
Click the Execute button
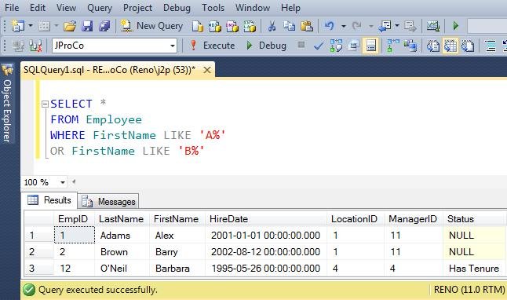pyautogui.click(x=212, y=46)
